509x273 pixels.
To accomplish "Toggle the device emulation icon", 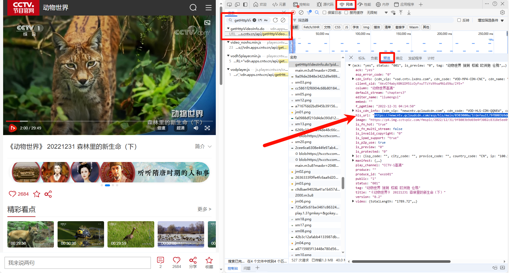I will coord(237,4).
